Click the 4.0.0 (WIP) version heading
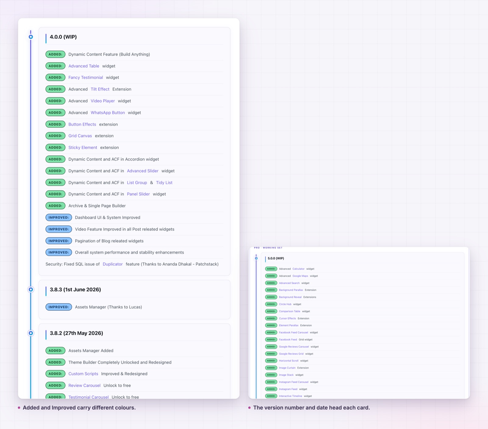 pos(63,37)
